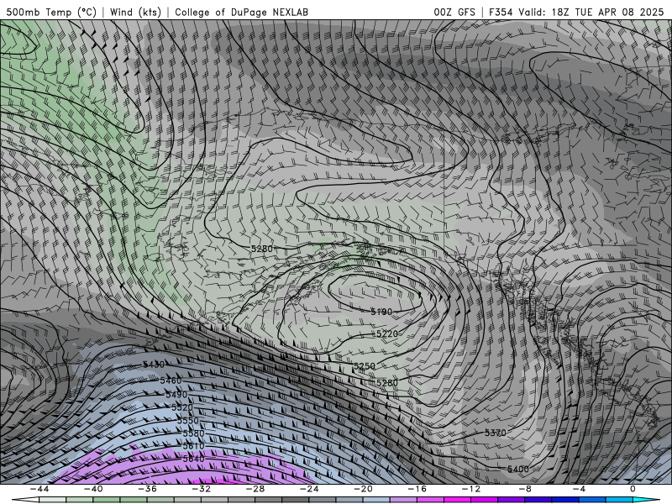The width and height of the screenshot is (672, 504).
Task: Click the -8 color scale label
Action: 525,489
